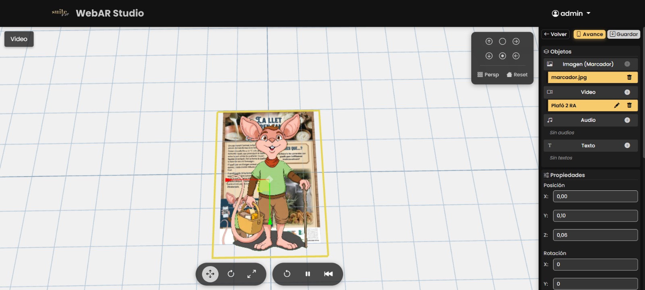
Task: Toggle Persp projection mode
Action: pyautogui.click(x=488, y=75)
